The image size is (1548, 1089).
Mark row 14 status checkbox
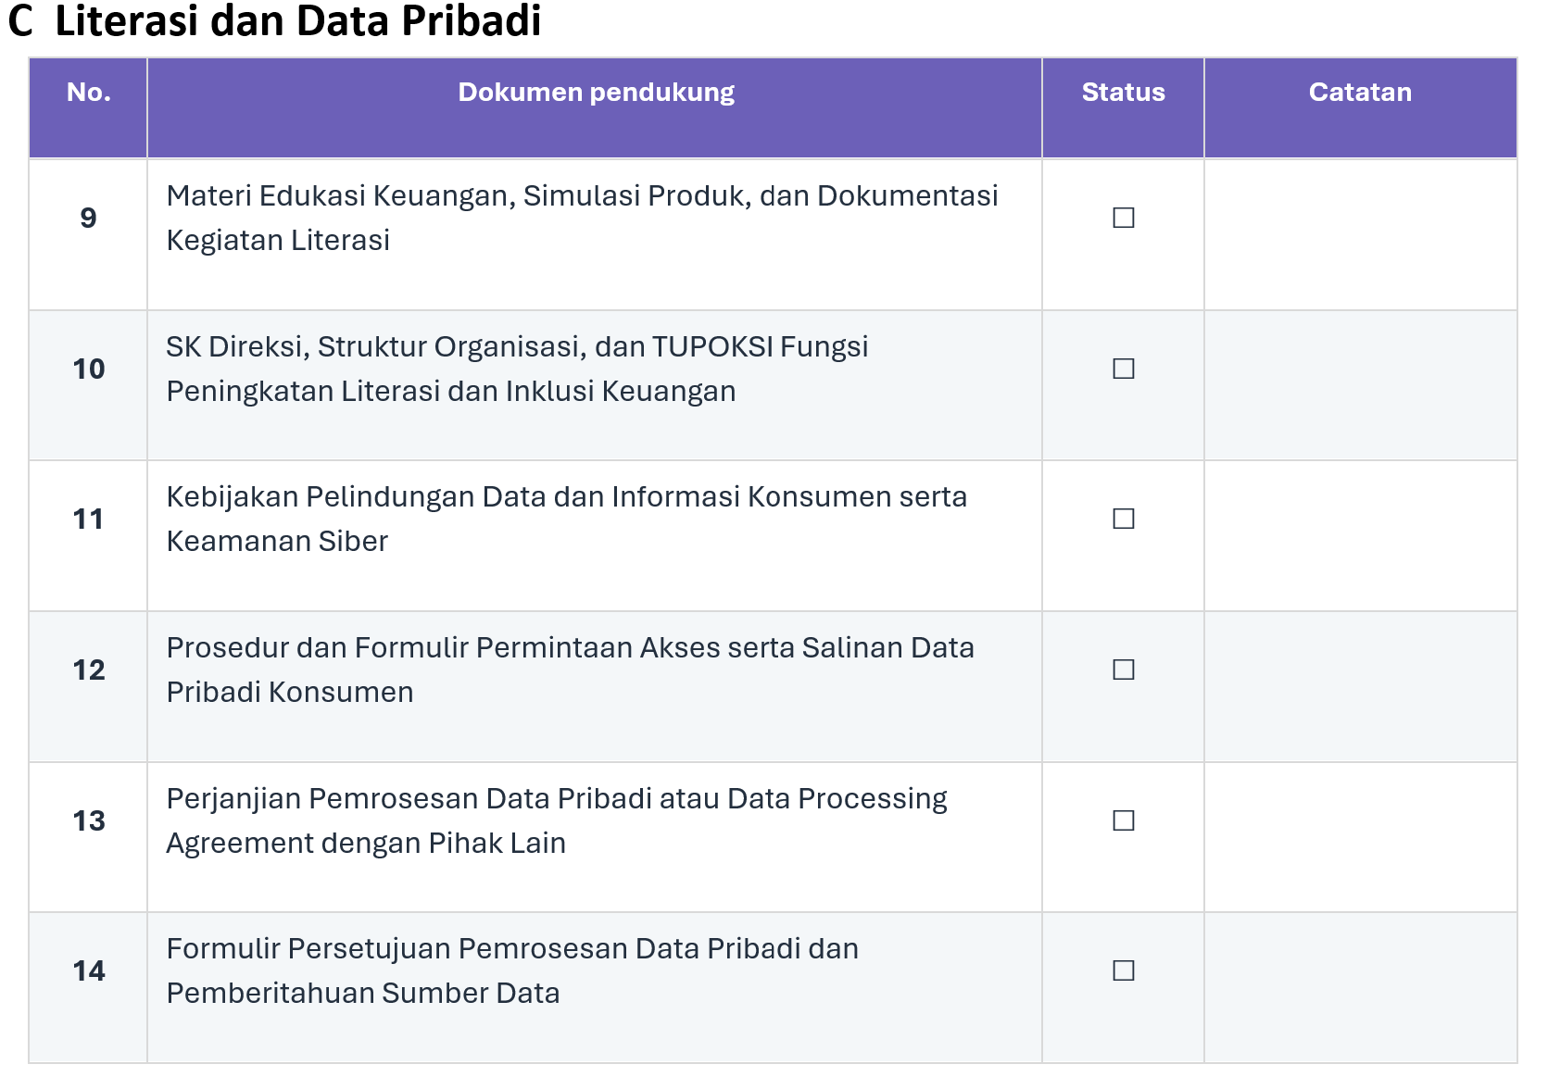point(1123,970)
